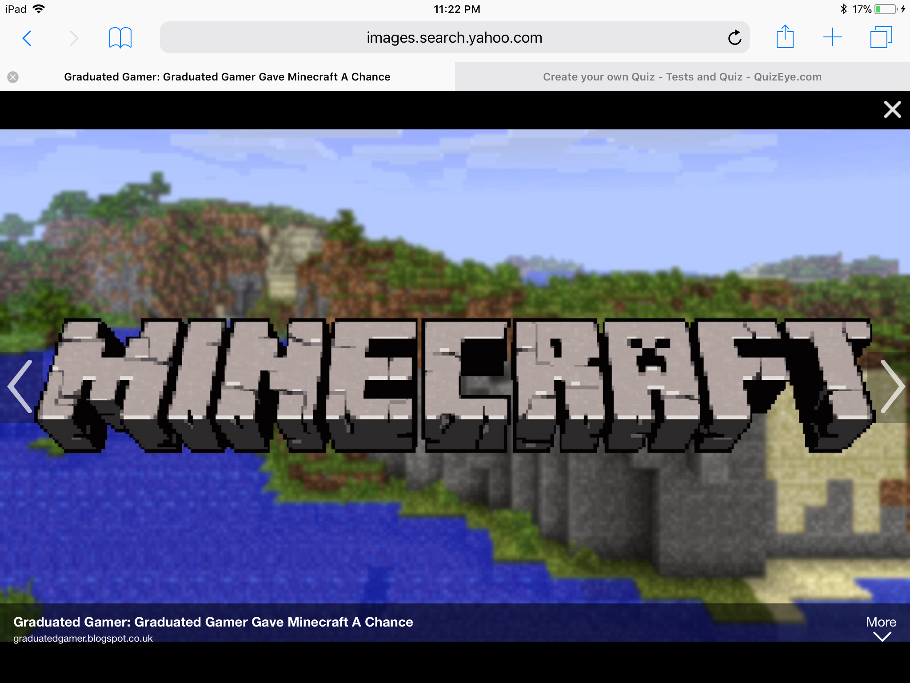Open the share sheet icon

tap(785, 37)
